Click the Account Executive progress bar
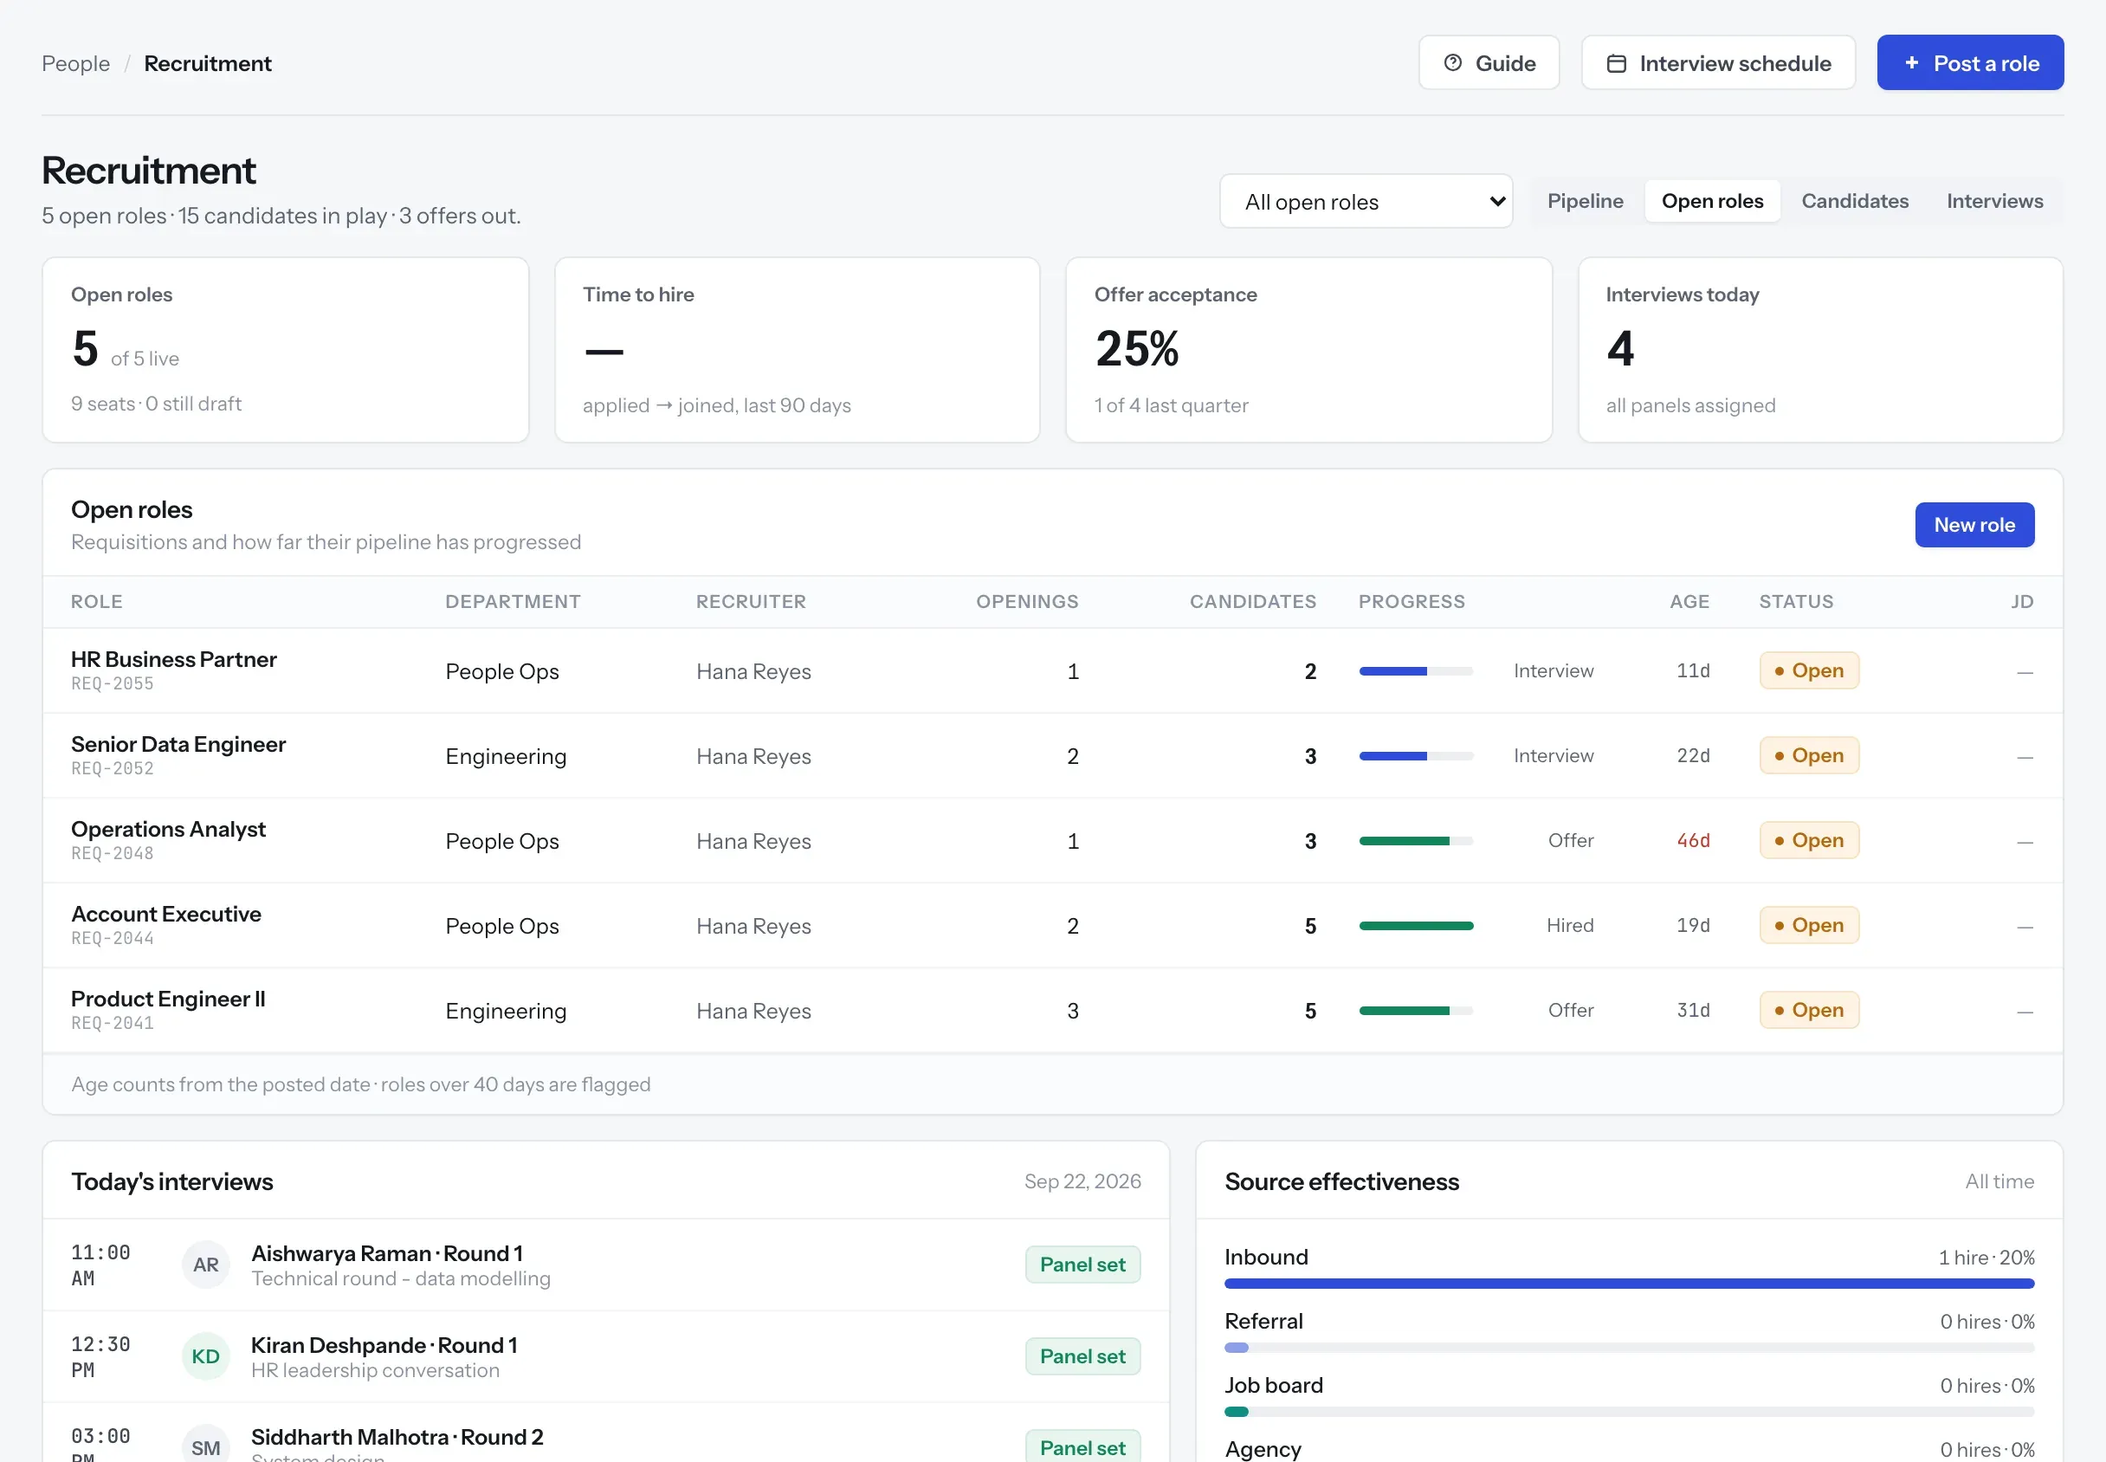 click(1416, 926)
